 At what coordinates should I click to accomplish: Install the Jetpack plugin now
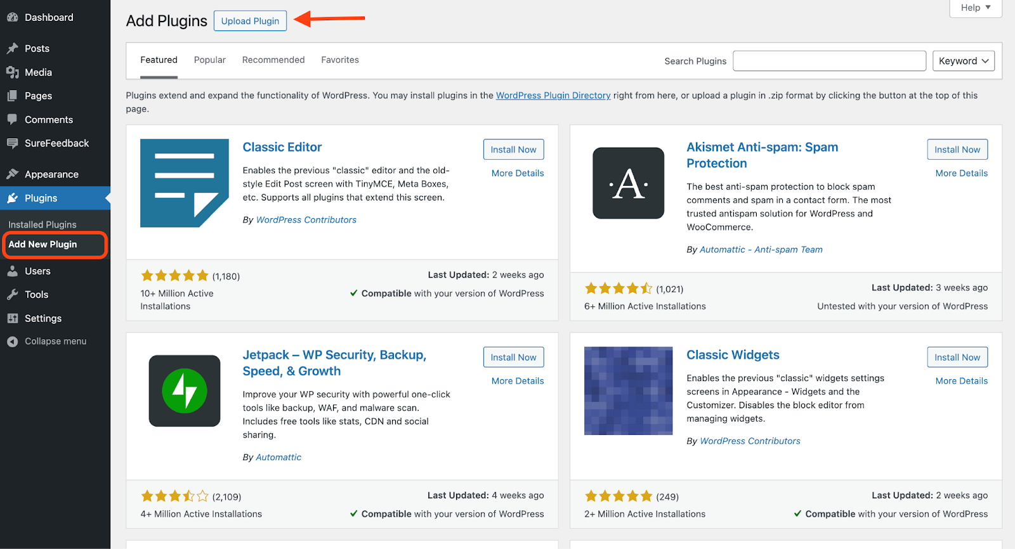tap(513, 358)
